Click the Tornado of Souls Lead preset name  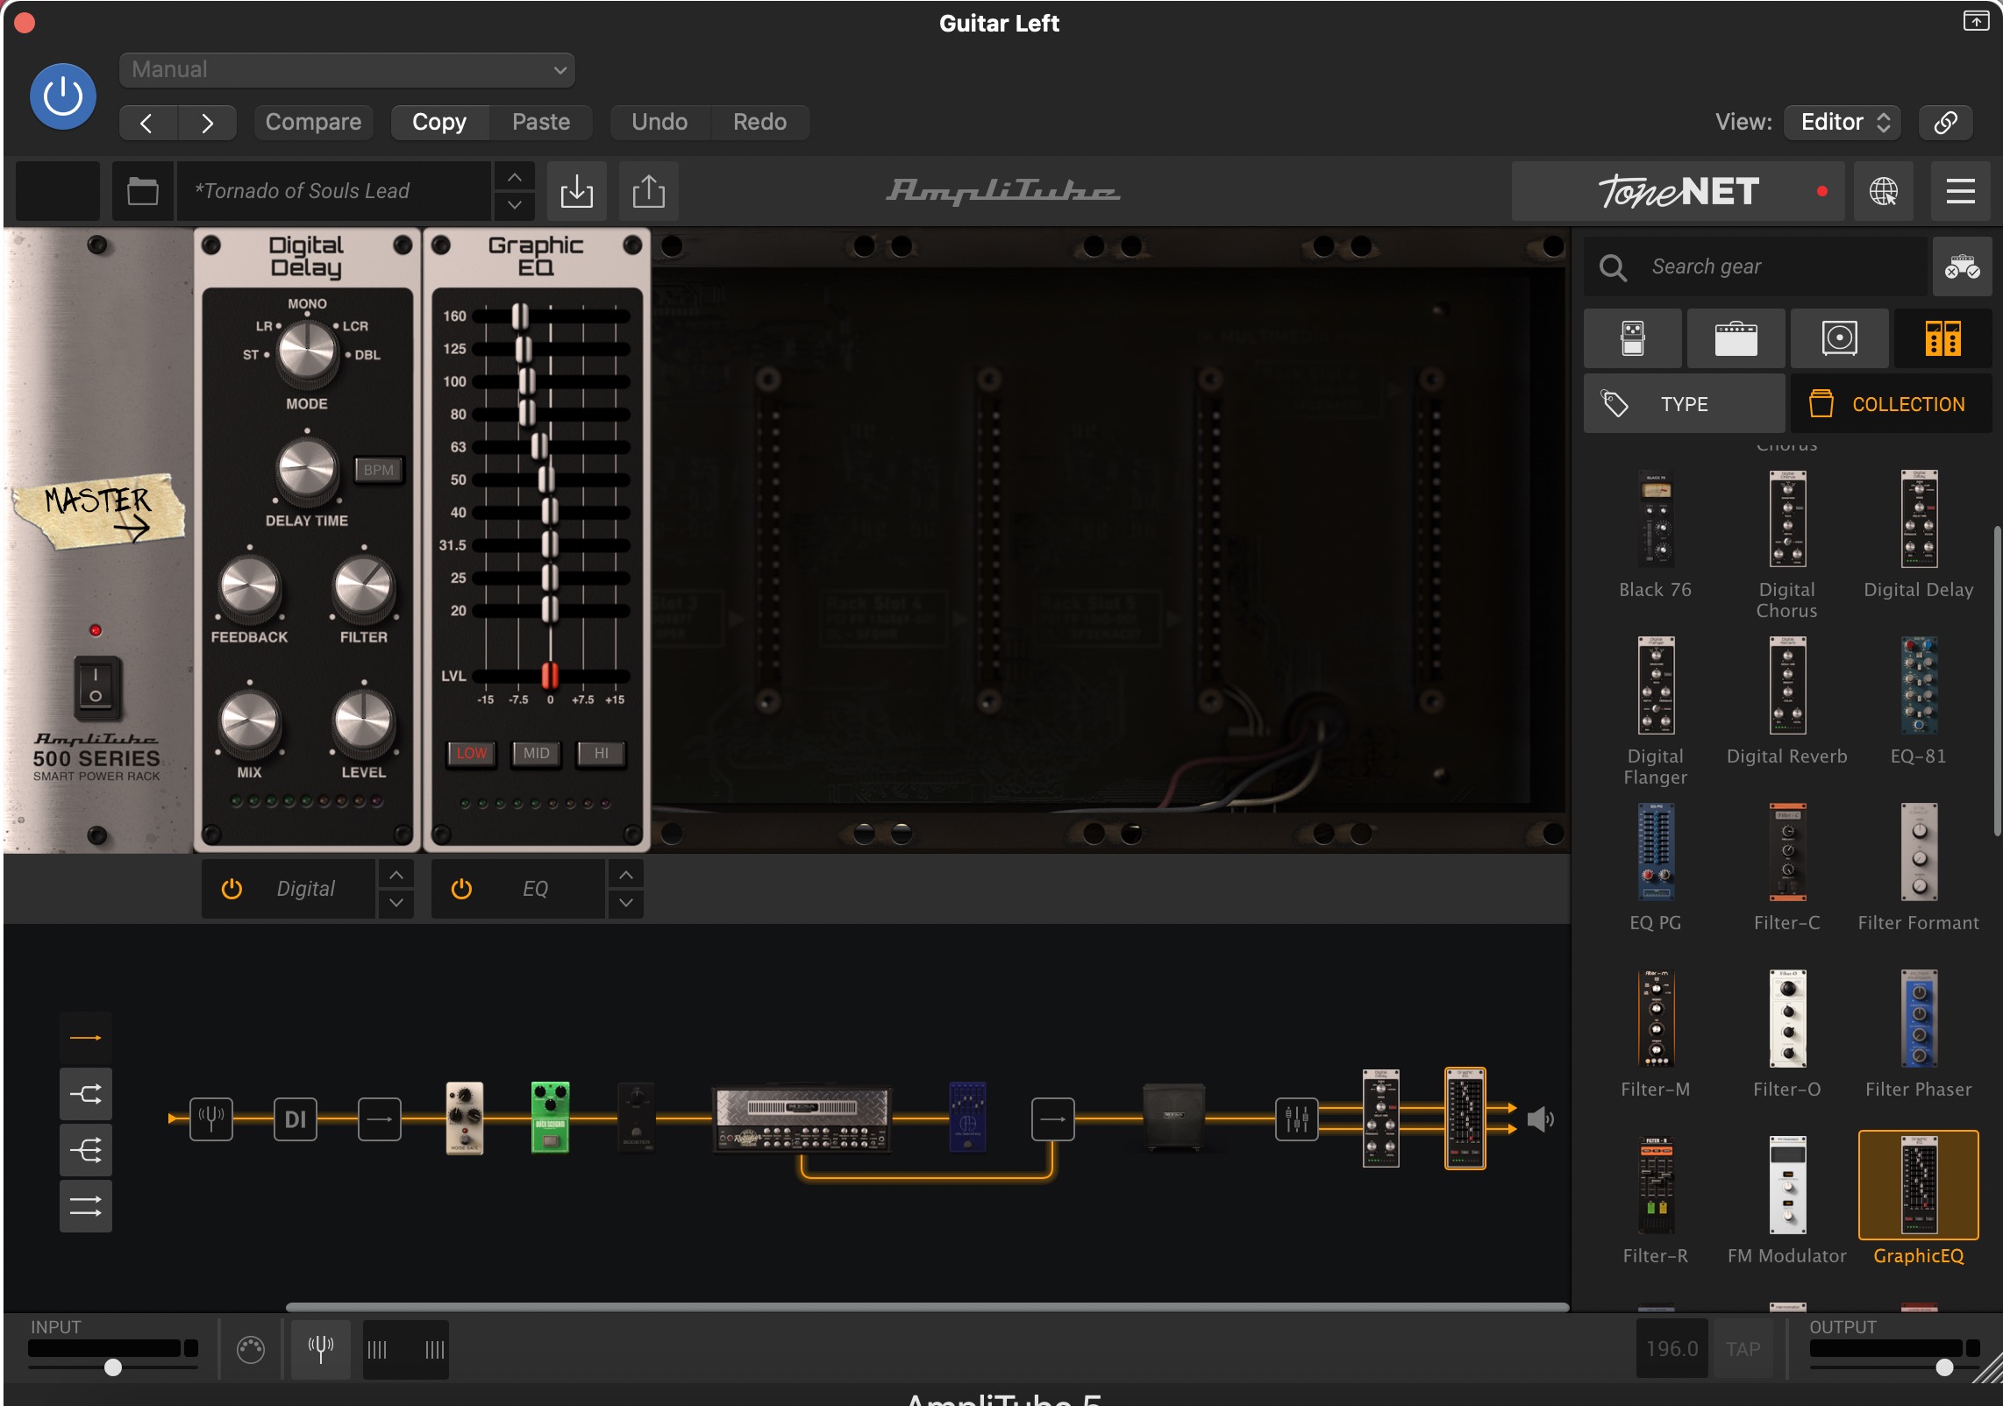(x=333, y=191)
